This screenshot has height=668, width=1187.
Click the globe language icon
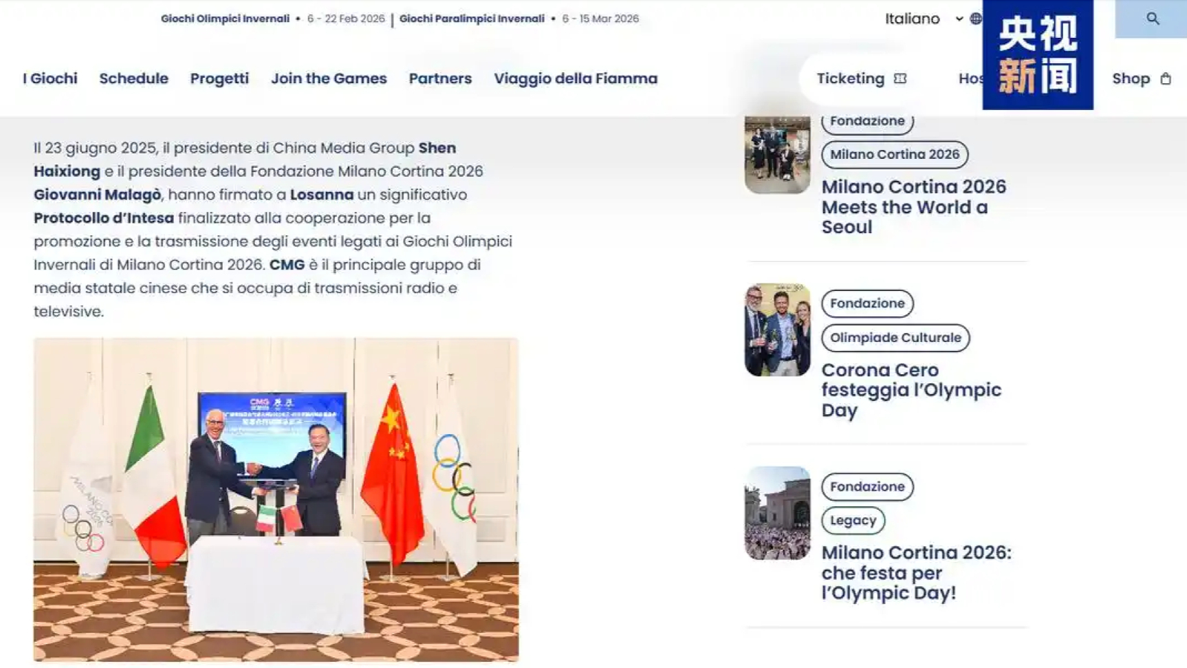click(x=976, y=19)
